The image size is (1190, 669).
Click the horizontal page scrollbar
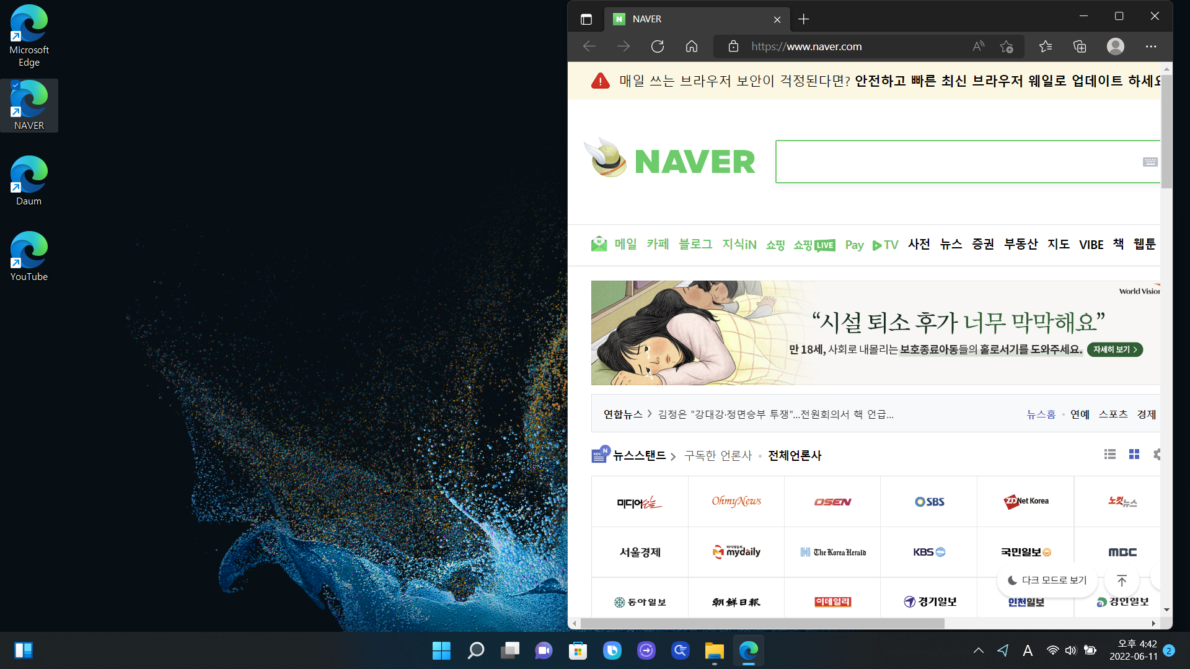pos(762,623)
